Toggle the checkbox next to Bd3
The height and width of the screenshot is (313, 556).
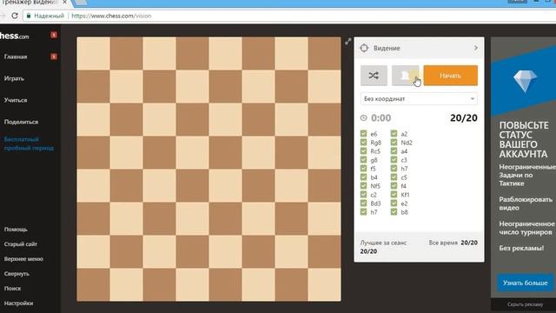(363, 203)
